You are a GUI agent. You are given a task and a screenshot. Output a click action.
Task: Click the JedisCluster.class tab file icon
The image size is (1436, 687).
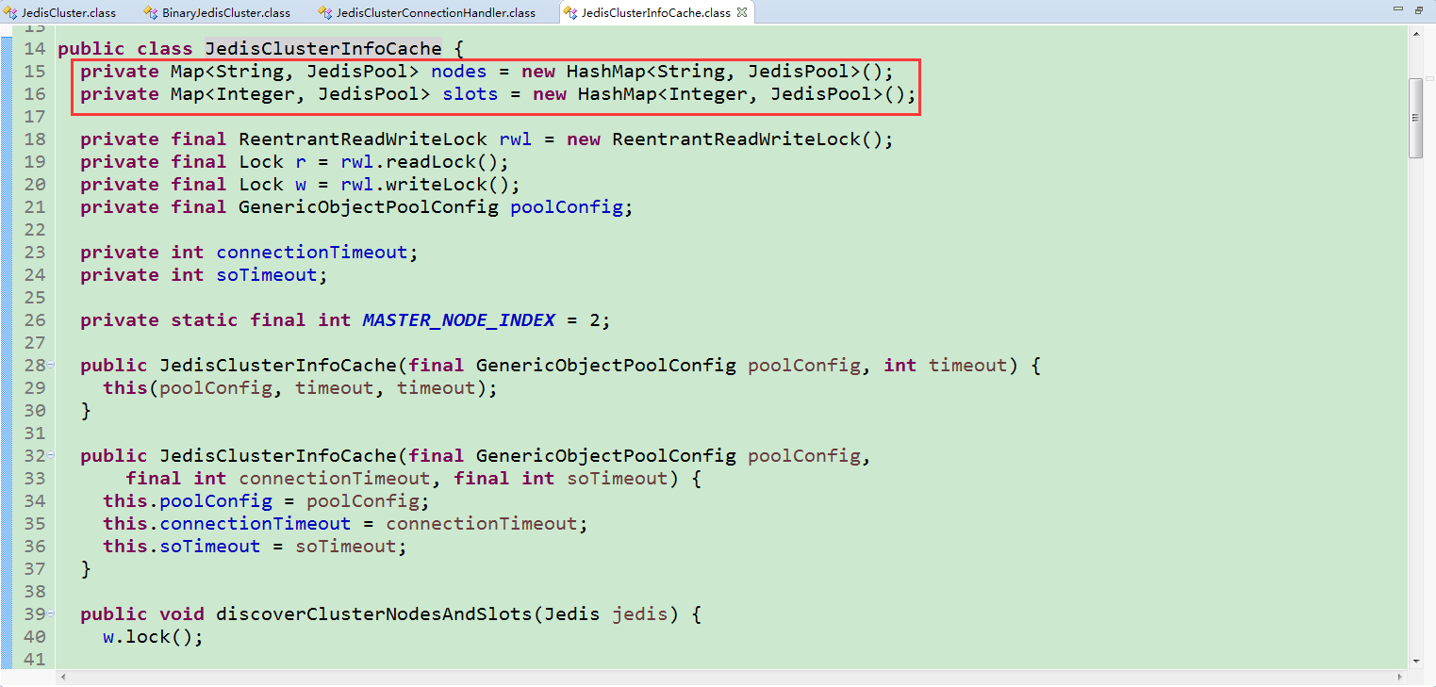[11, 12]
